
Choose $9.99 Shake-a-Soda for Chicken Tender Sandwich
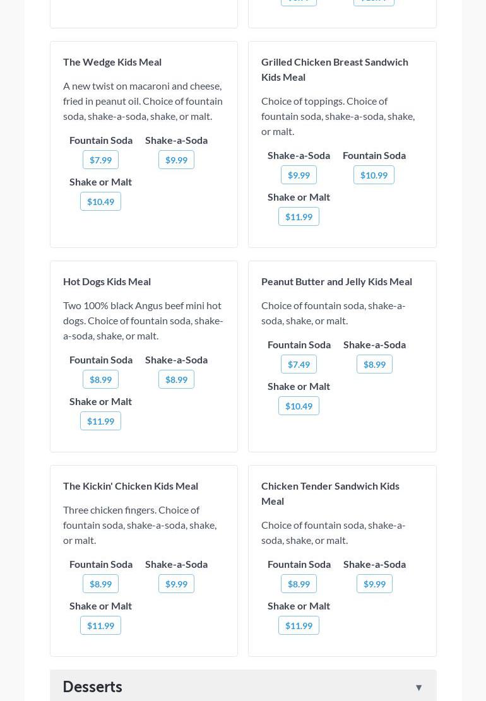374,584
